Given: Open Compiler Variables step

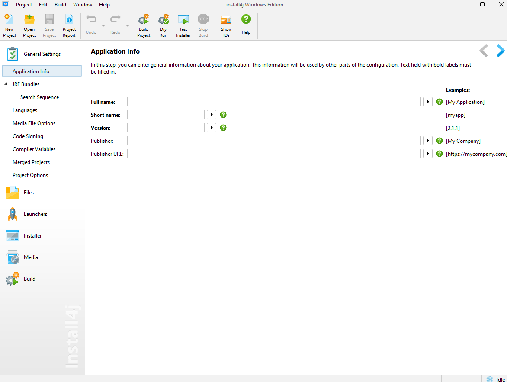Looking at the screenshot, I should [34, 149].
